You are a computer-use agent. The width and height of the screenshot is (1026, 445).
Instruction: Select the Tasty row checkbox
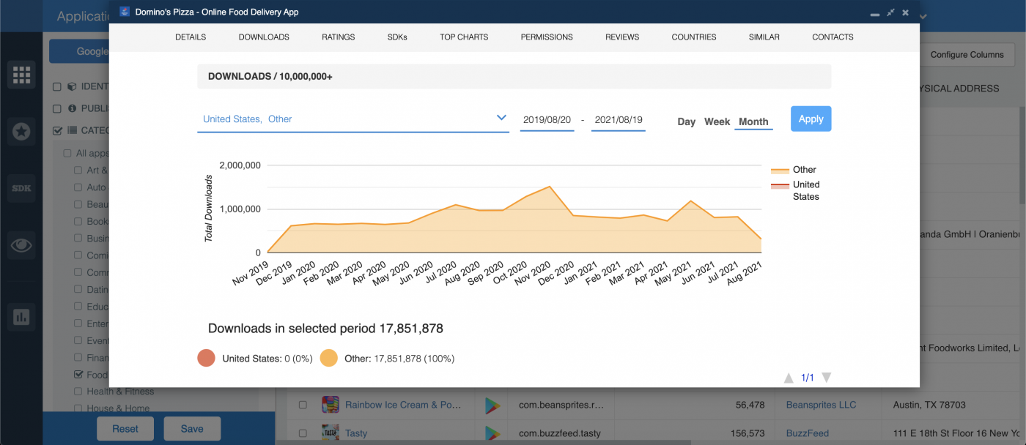click(x=302, y=433)
